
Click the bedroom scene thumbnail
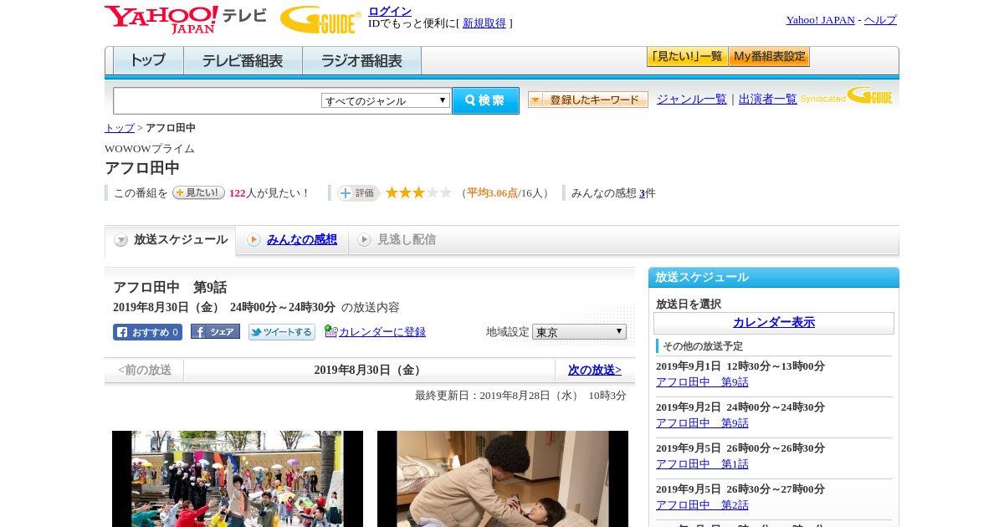tap(503, 478)
